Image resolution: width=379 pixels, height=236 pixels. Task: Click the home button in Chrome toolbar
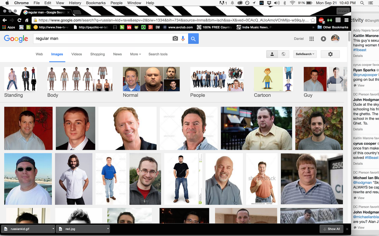(x=27, y=20)
